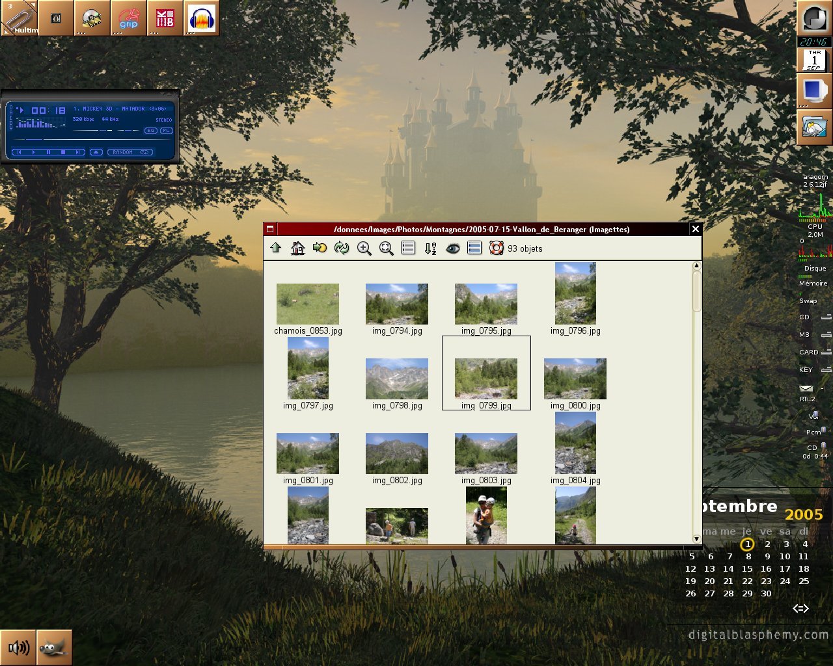833x666 pixels.
Task: Click the zoom-to-fit magnifier icon
Action: (387, 248)
